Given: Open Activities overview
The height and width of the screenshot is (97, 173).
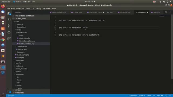Looking at the screenshot, I should pyautogui.click(x=6, y=2).
